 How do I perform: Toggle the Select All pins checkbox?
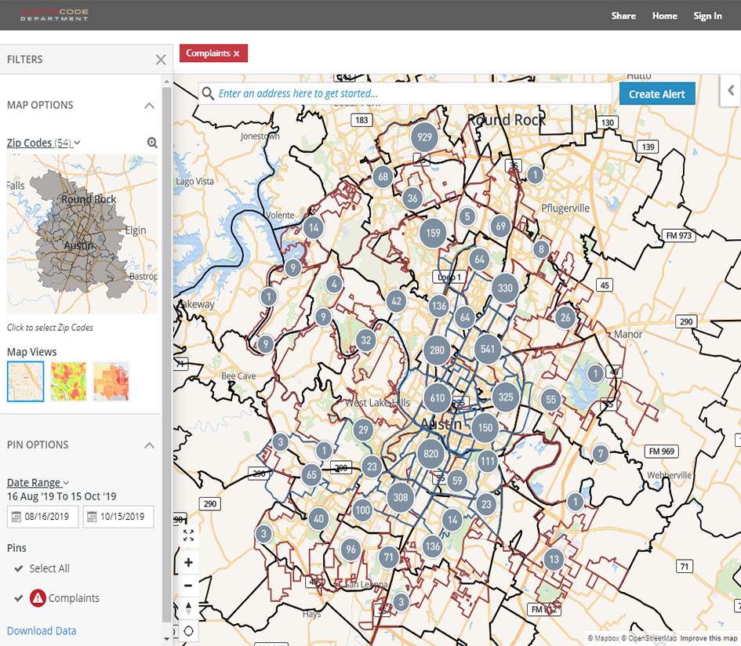point(19,568)
